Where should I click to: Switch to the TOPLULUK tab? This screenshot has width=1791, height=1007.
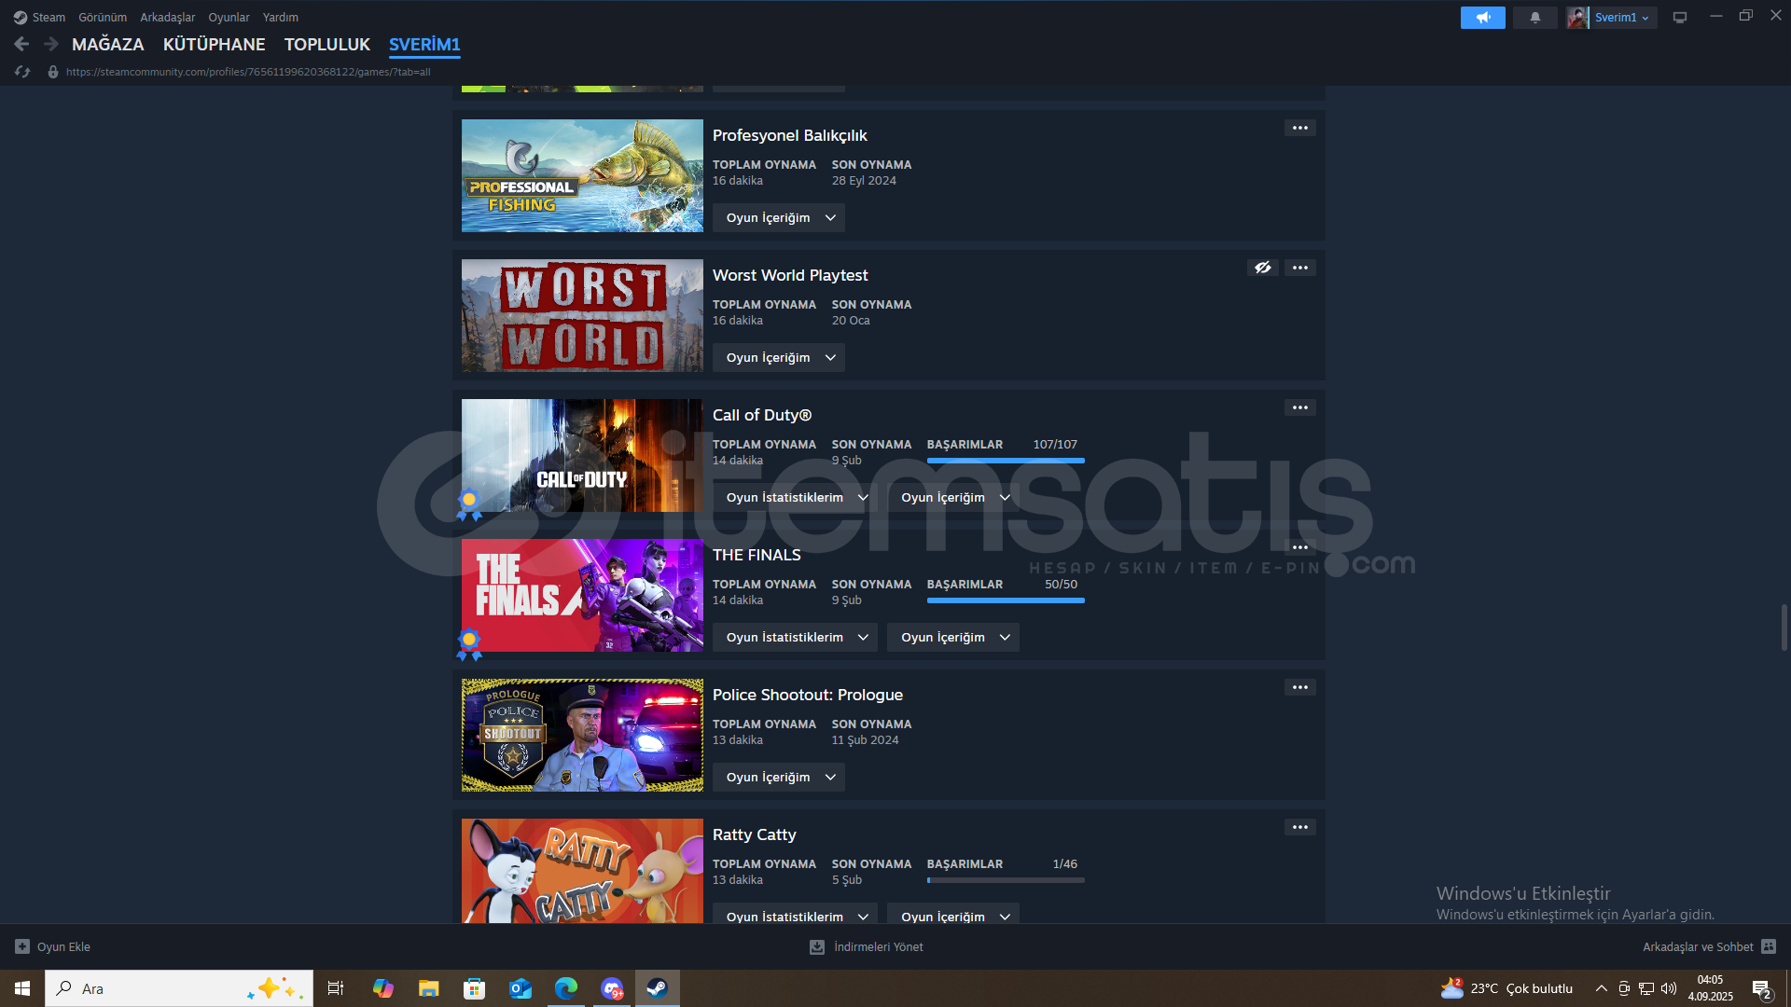[x=327, y=44]
